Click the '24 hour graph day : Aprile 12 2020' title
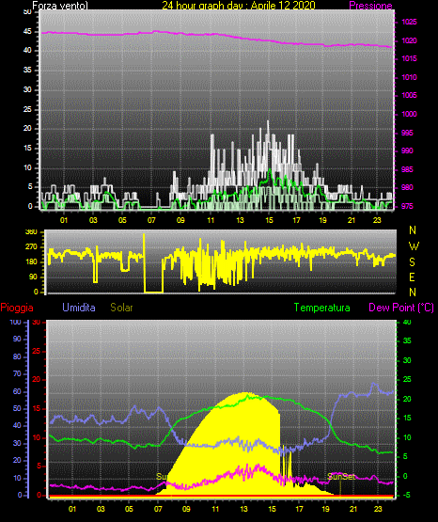The image size is (438, 522). click(x=239, y=6)
